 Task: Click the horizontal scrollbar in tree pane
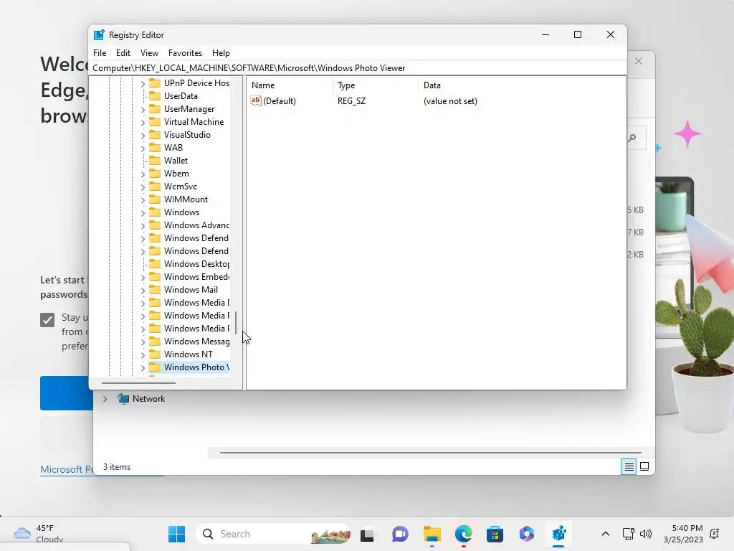coord(138,383)
